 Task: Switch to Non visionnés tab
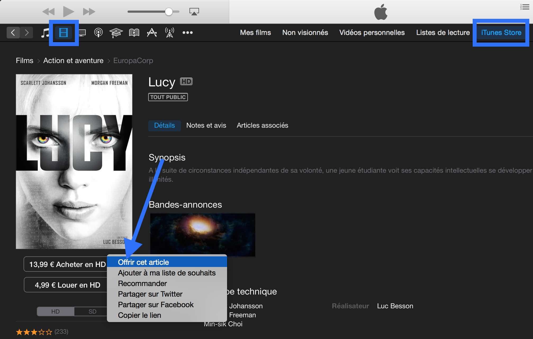coord(305,33)
